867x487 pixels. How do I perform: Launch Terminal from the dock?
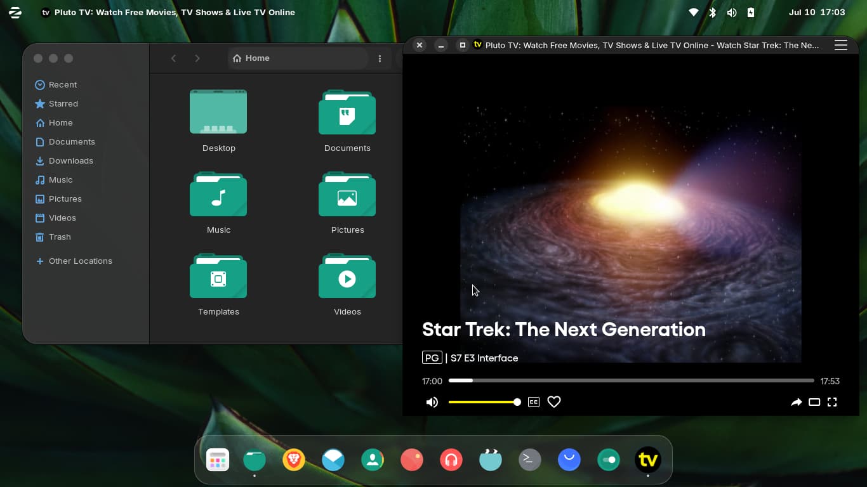[x=530, y=460]
